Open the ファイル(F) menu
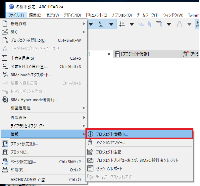 (x=16, y=15)
